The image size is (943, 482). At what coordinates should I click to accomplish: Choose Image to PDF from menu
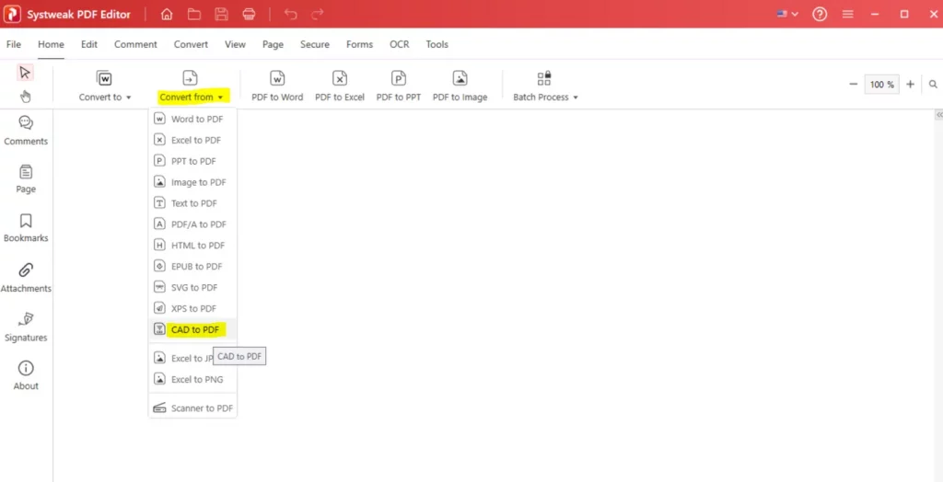pyautogui.click(x=192, y=182)
